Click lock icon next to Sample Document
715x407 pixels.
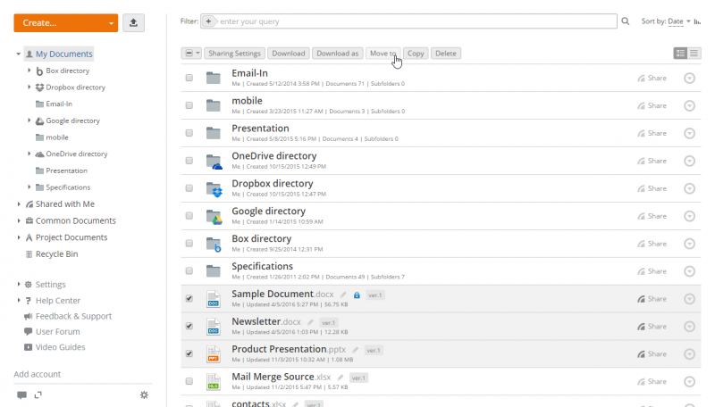click(357, 295)
